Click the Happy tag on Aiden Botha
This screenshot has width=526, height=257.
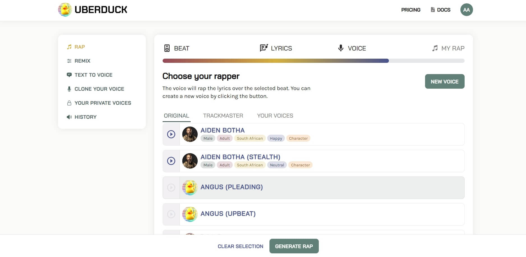tap(276, 138)
